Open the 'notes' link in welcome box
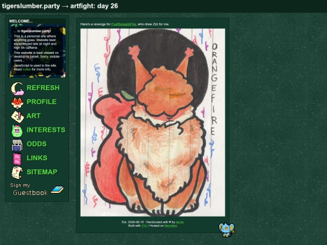This screenshot has width=327, height=245. pyautogui.click(x=27, y=70)
